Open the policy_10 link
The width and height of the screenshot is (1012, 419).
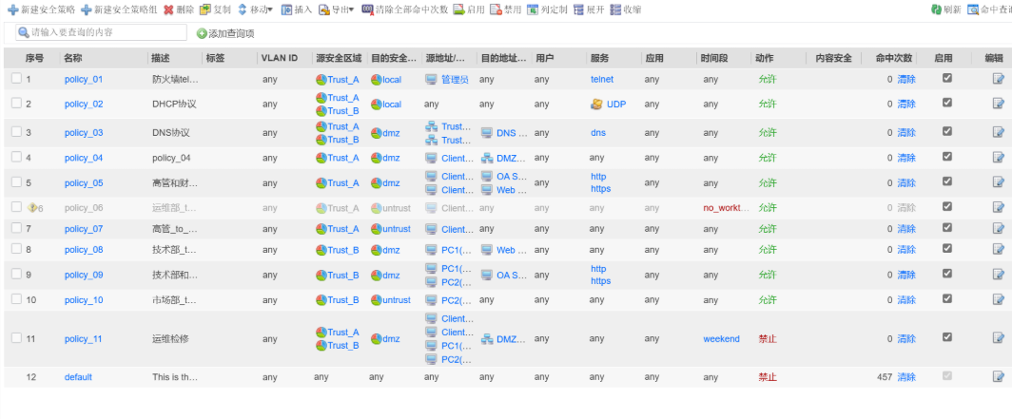point(84,299)
